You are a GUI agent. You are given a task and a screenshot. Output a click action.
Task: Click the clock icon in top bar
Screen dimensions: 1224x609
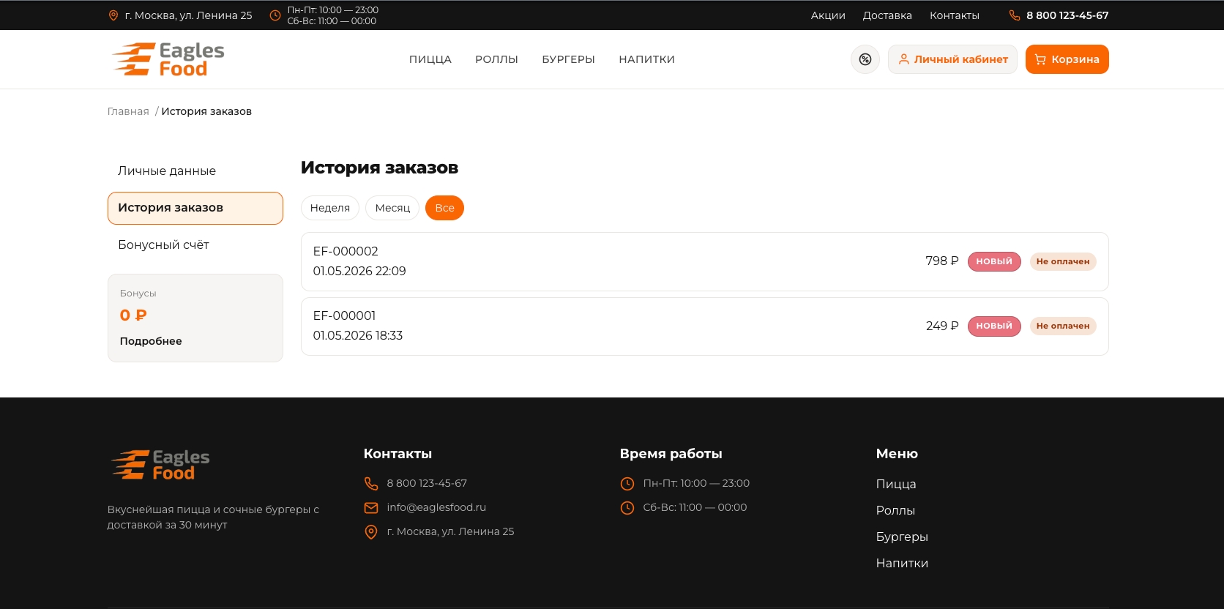pyautogui.click(x=275, y=15)
